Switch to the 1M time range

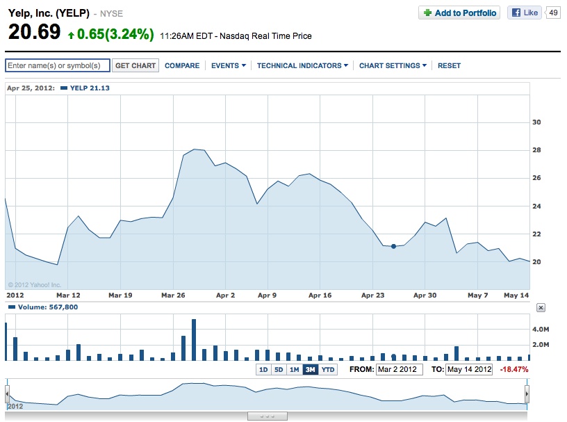click(295, 370)
